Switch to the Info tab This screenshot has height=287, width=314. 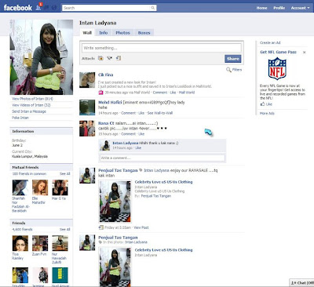pyautogui.click(x=104, y=33)
